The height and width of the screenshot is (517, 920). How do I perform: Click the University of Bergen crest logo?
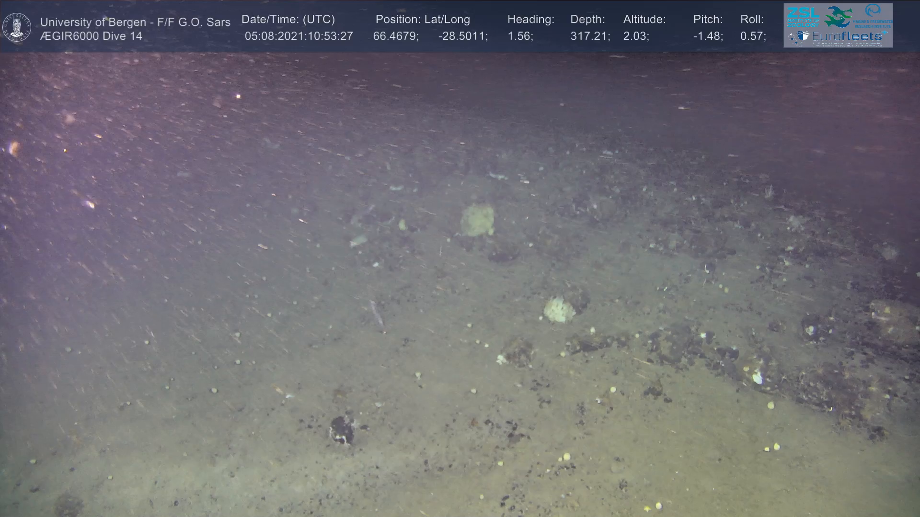point(17,27)
